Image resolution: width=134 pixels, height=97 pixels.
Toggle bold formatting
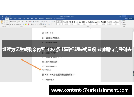tap(11, 24)
